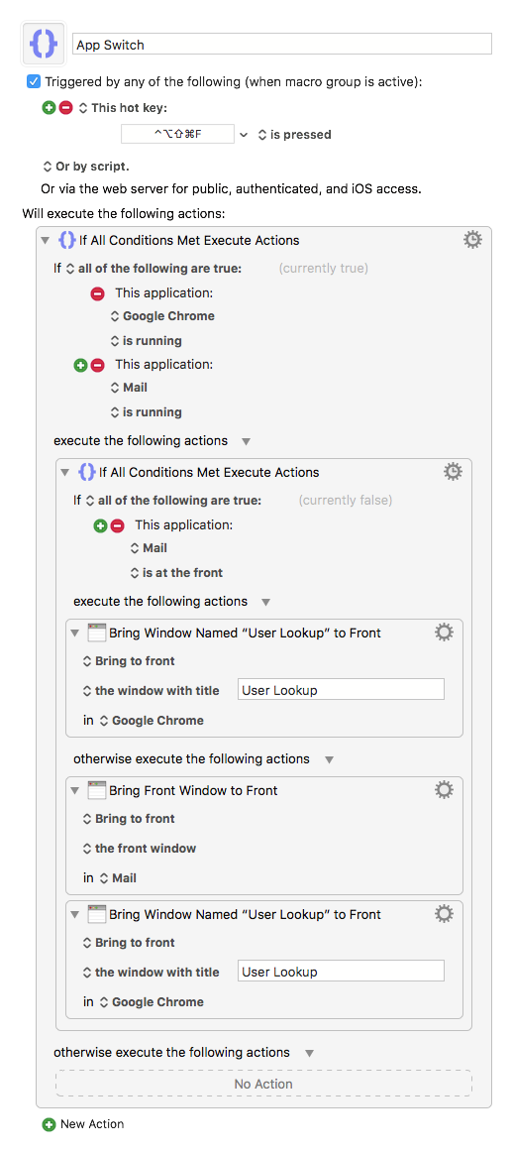This screenshot has height=1152, width=512.
Task: Click the hot key field showing ⌃⌥⇧⌘F
Action: tap(177, 135)
